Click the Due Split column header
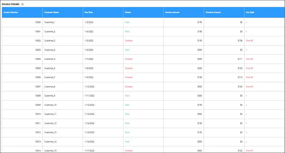 (x=249, y=12)
